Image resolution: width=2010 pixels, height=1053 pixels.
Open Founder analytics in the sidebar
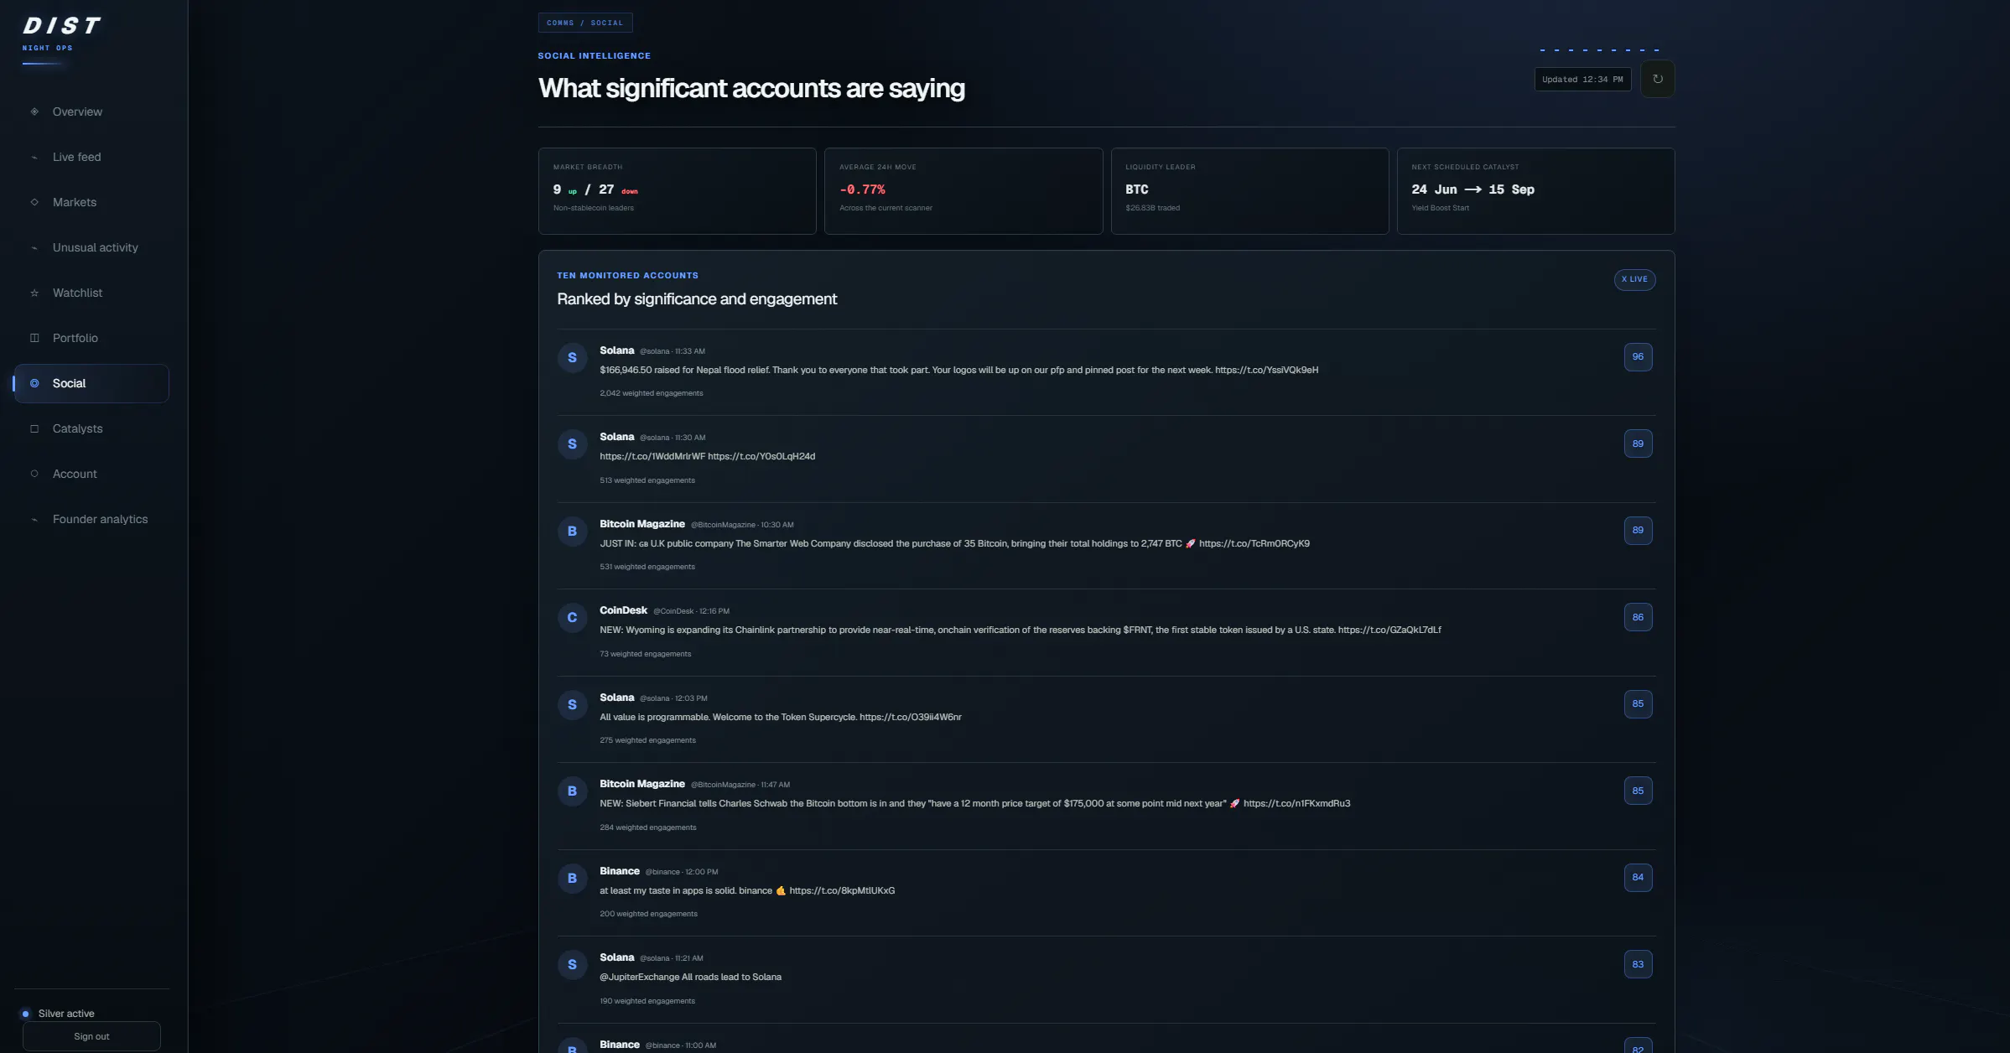click(x=91, y=519)
